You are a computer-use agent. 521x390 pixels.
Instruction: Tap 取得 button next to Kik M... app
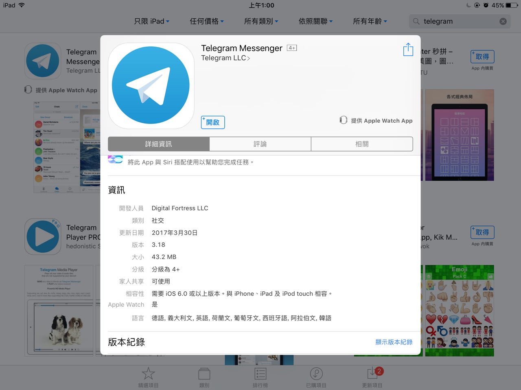[482, 232]
